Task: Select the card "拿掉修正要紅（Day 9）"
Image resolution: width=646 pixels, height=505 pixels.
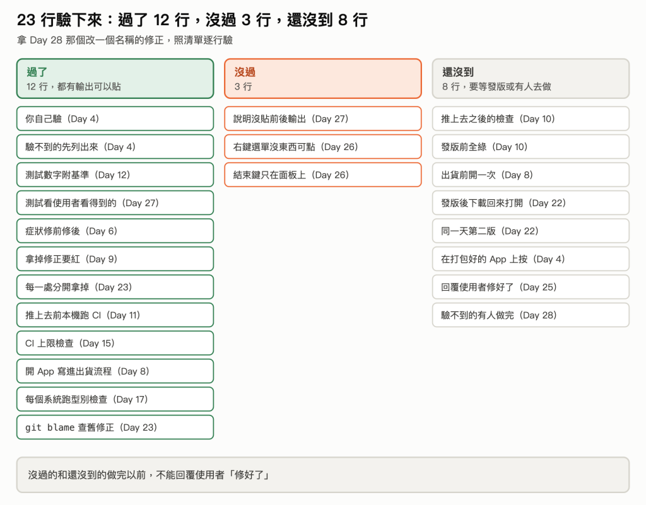Action: click(115, 259)
